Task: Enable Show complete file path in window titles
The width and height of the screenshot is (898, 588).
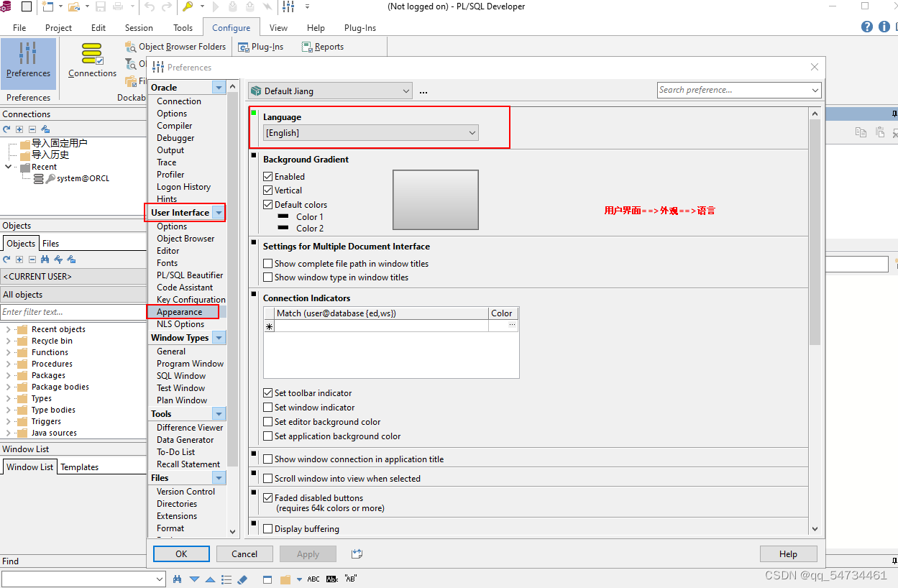Action: pos(268,264)
